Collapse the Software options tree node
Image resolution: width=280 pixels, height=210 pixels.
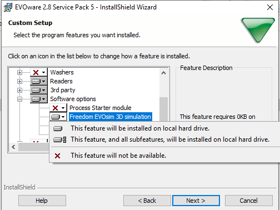pyautogui.click(x=19, y=99)
